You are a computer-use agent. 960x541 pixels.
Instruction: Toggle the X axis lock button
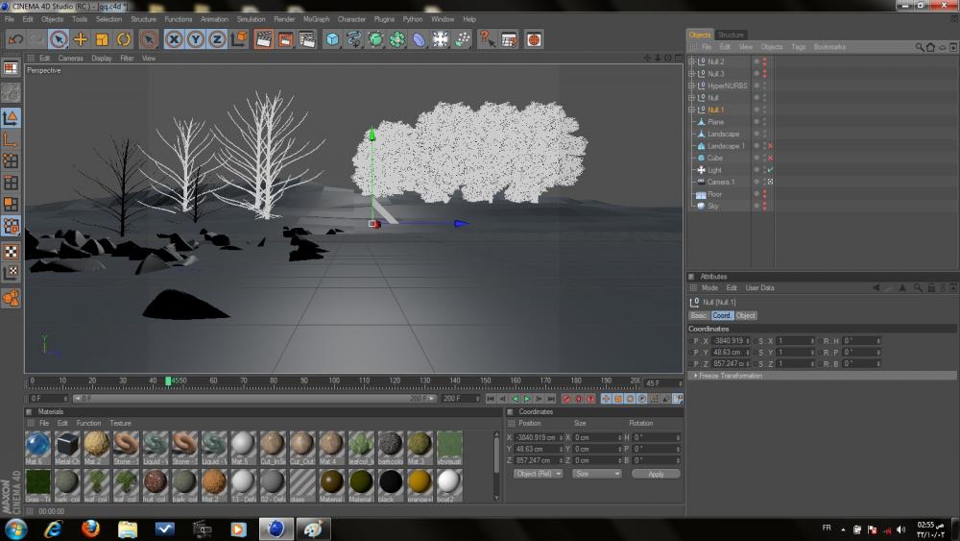click(174, 39)
